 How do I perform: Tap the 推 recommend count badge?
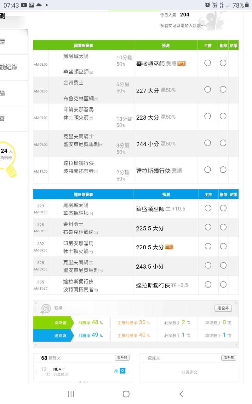(x=122, y=371)
